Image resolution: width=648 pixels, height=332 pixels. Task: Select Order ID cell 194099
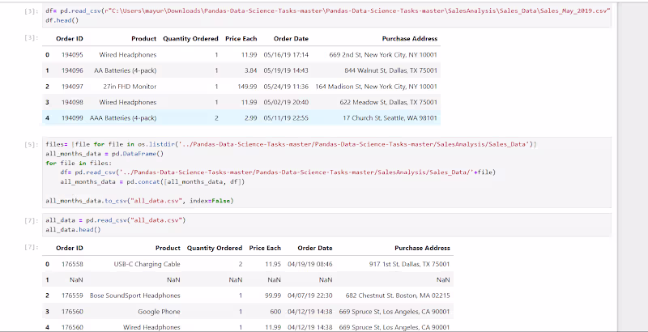[72, 118]
